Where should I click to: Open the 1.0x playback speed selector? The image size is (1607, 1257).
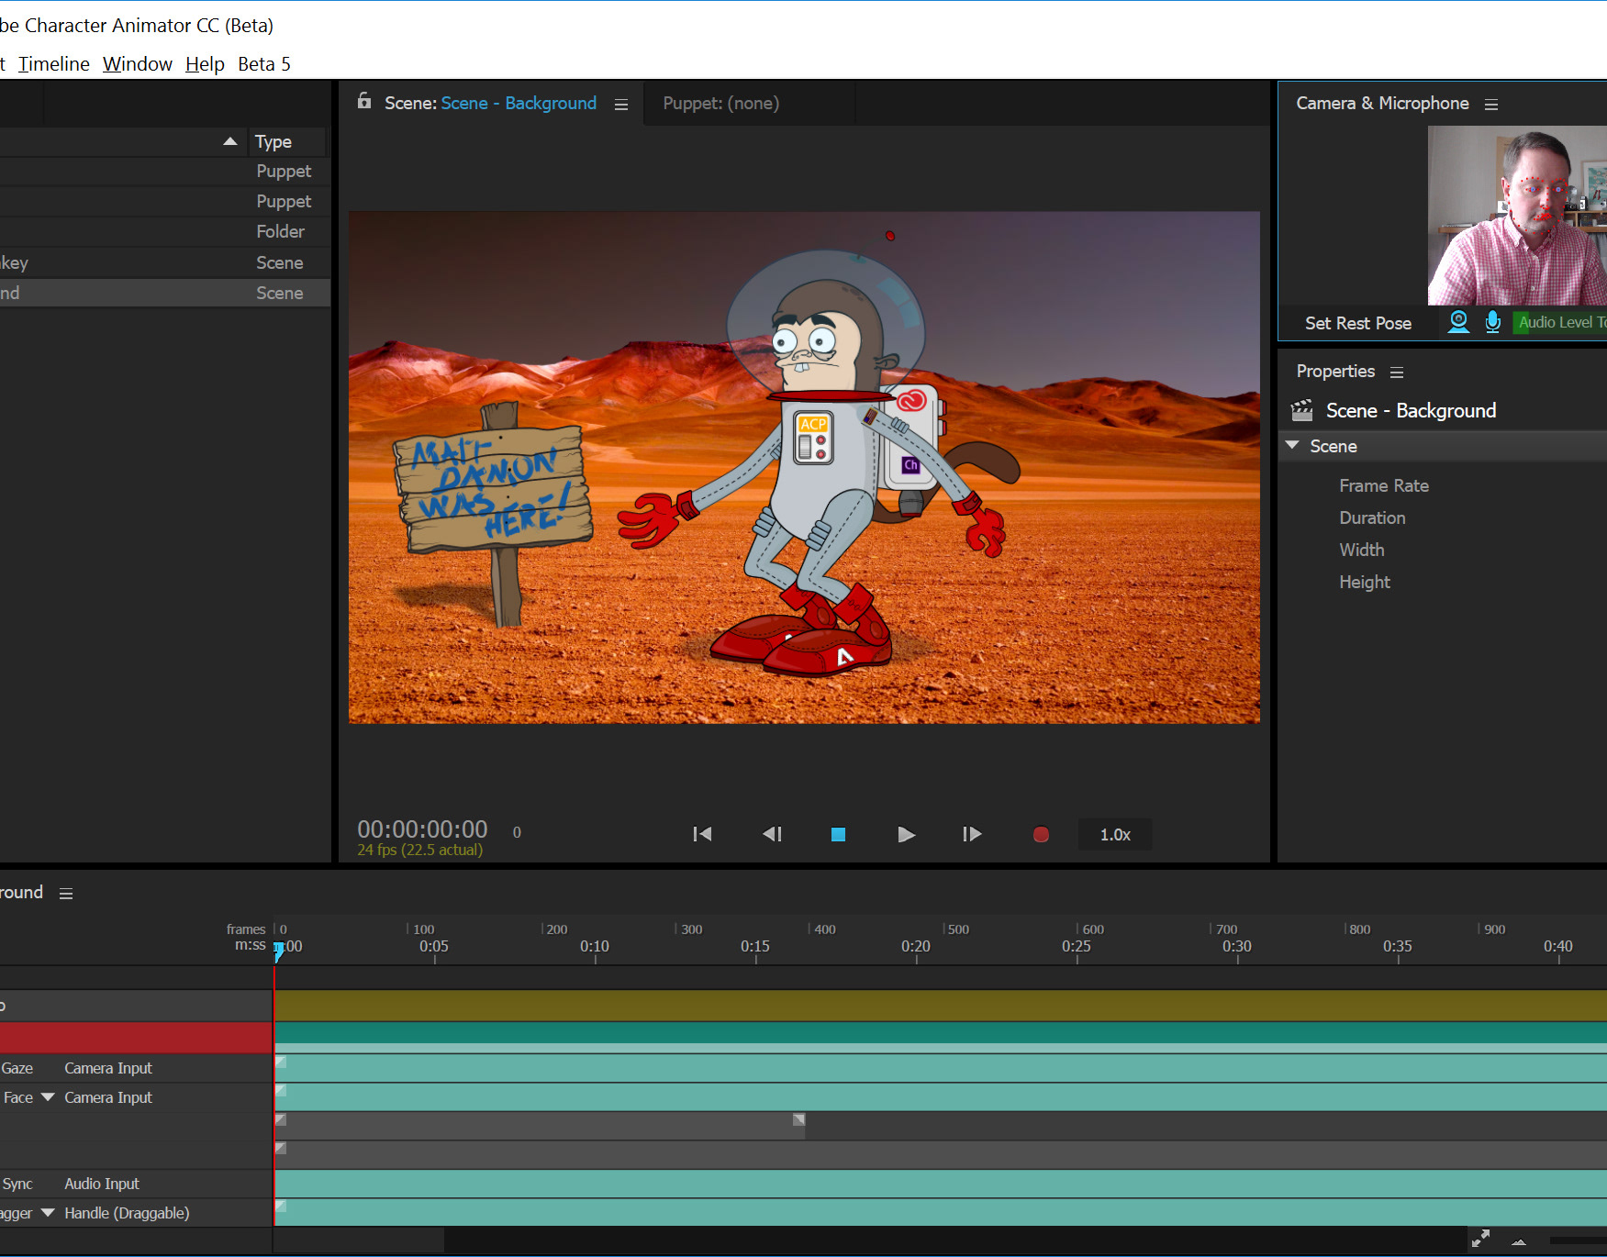[1115, 834]
